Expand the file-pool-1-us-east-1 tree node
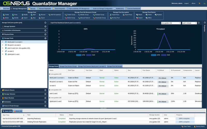Screen dimensions: 207x129 (x=3, y=45)
